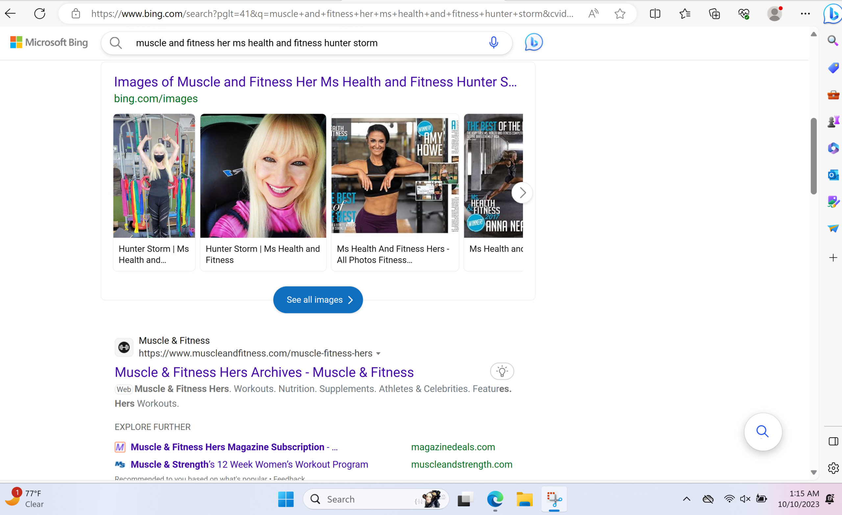Open blonde selfie thumbnail Hunter Storm
Image resolution: width=842 pixels, height=515 pixels.
click(263, 176)
